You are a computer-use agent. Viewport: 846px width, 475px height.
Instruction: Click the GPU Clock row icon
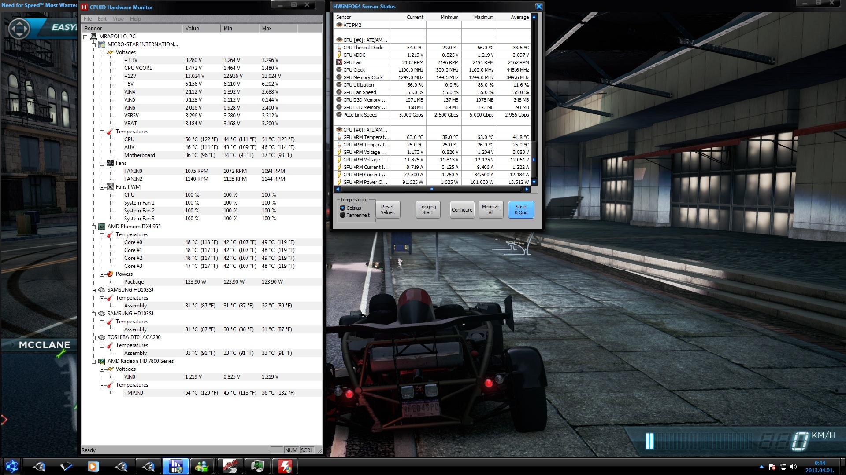click(339, 70)
